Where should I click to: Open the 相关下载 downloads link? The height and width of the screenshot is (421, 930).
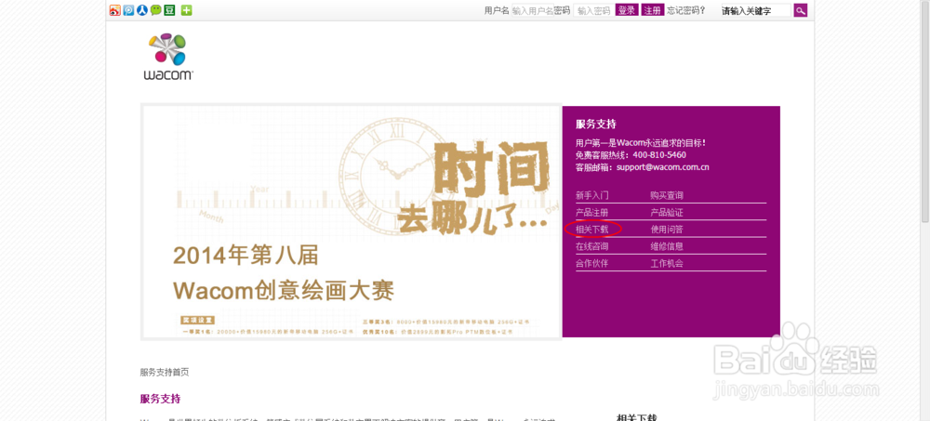tap(591, 229)
